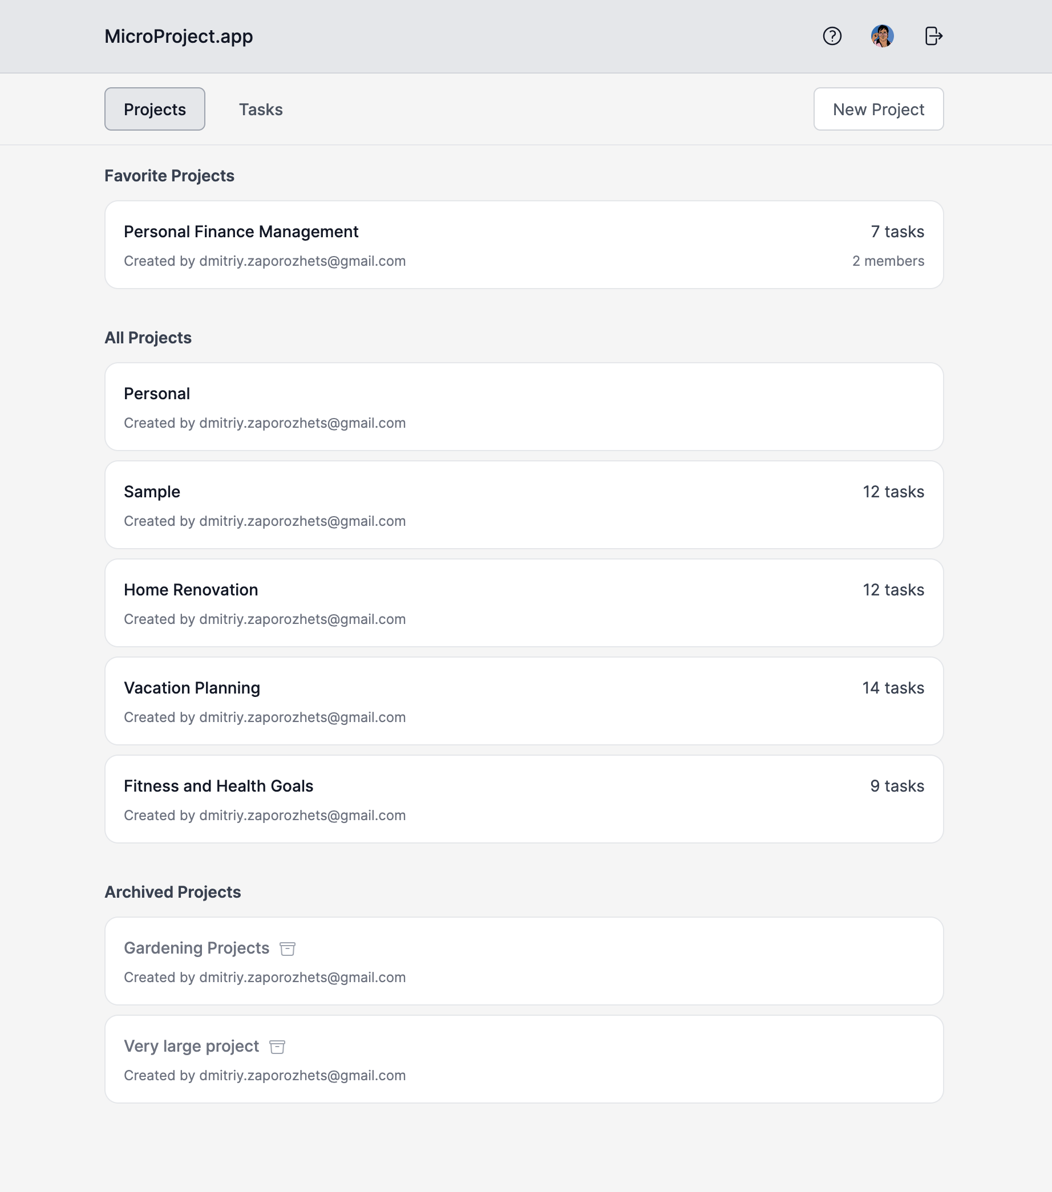Open Personal Finance Management project

(240, 232)
